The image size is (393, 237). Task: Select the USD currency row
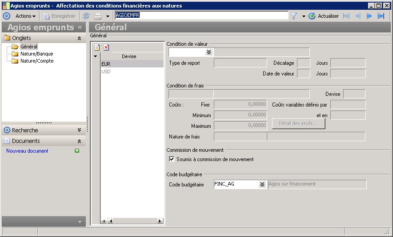(106, 71)
